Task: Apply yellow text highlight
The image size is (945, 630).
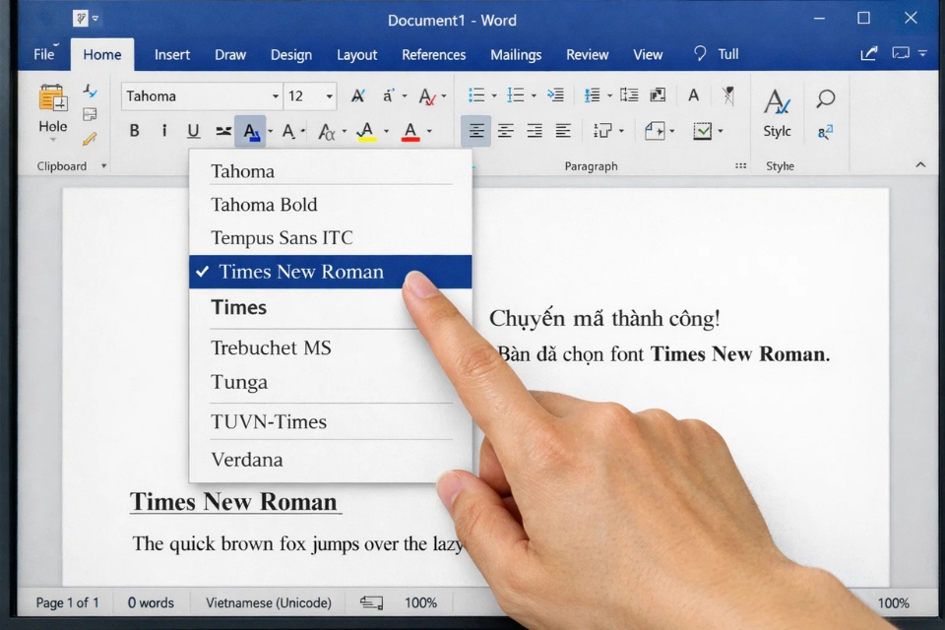Action: (364, 130)
